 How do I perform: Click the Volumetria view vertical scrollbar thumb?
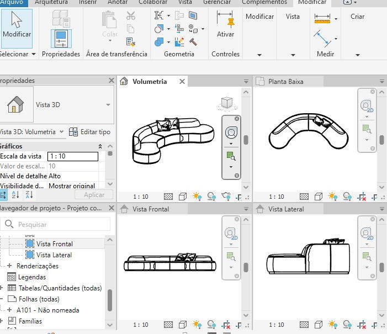coord(246,140)
